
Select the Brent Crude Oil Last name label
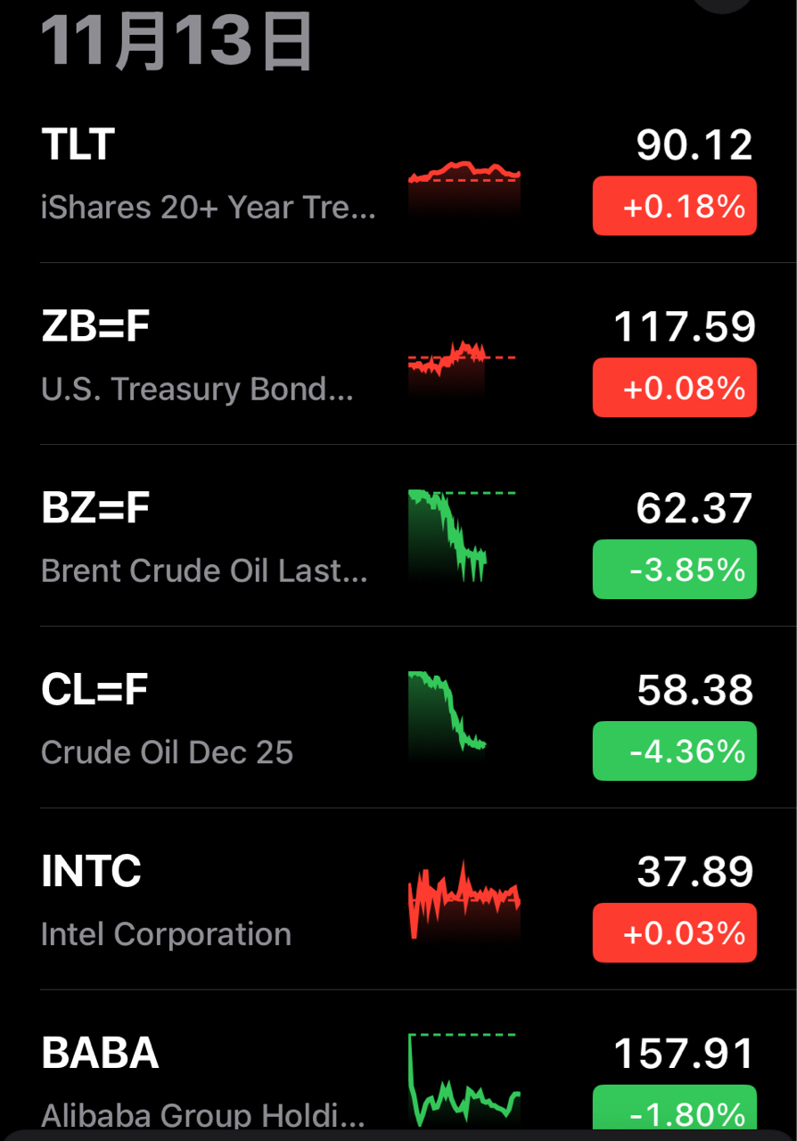[x=204, y=570]
